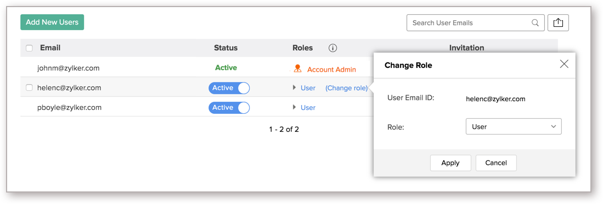
Task: Expand the role arrow for pboyle@zylker.com
Action: tap(294, 107)
